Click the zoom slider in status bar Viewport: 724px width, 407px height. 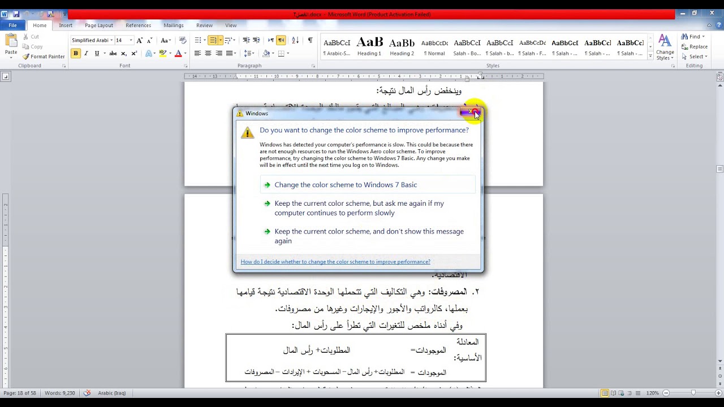pyautogui.click(x=693, y=393)
